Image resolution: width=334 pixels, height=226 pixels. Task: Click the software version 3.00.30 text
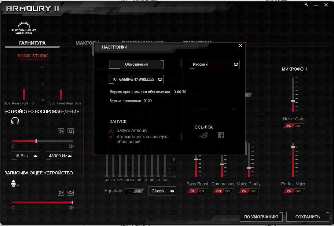(180, 92)
